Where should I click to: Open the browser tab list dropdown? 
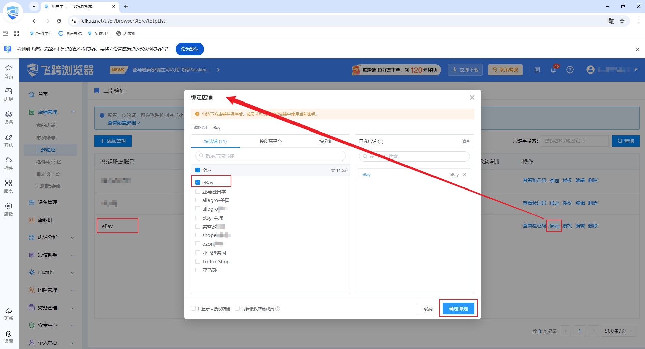34,6
